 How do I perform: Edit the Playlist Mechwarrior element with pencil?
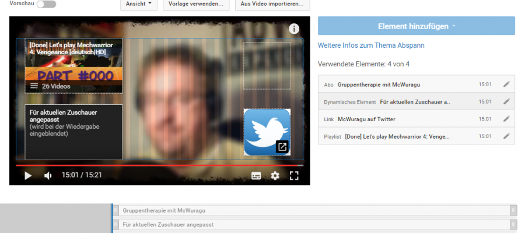(506, 136)
